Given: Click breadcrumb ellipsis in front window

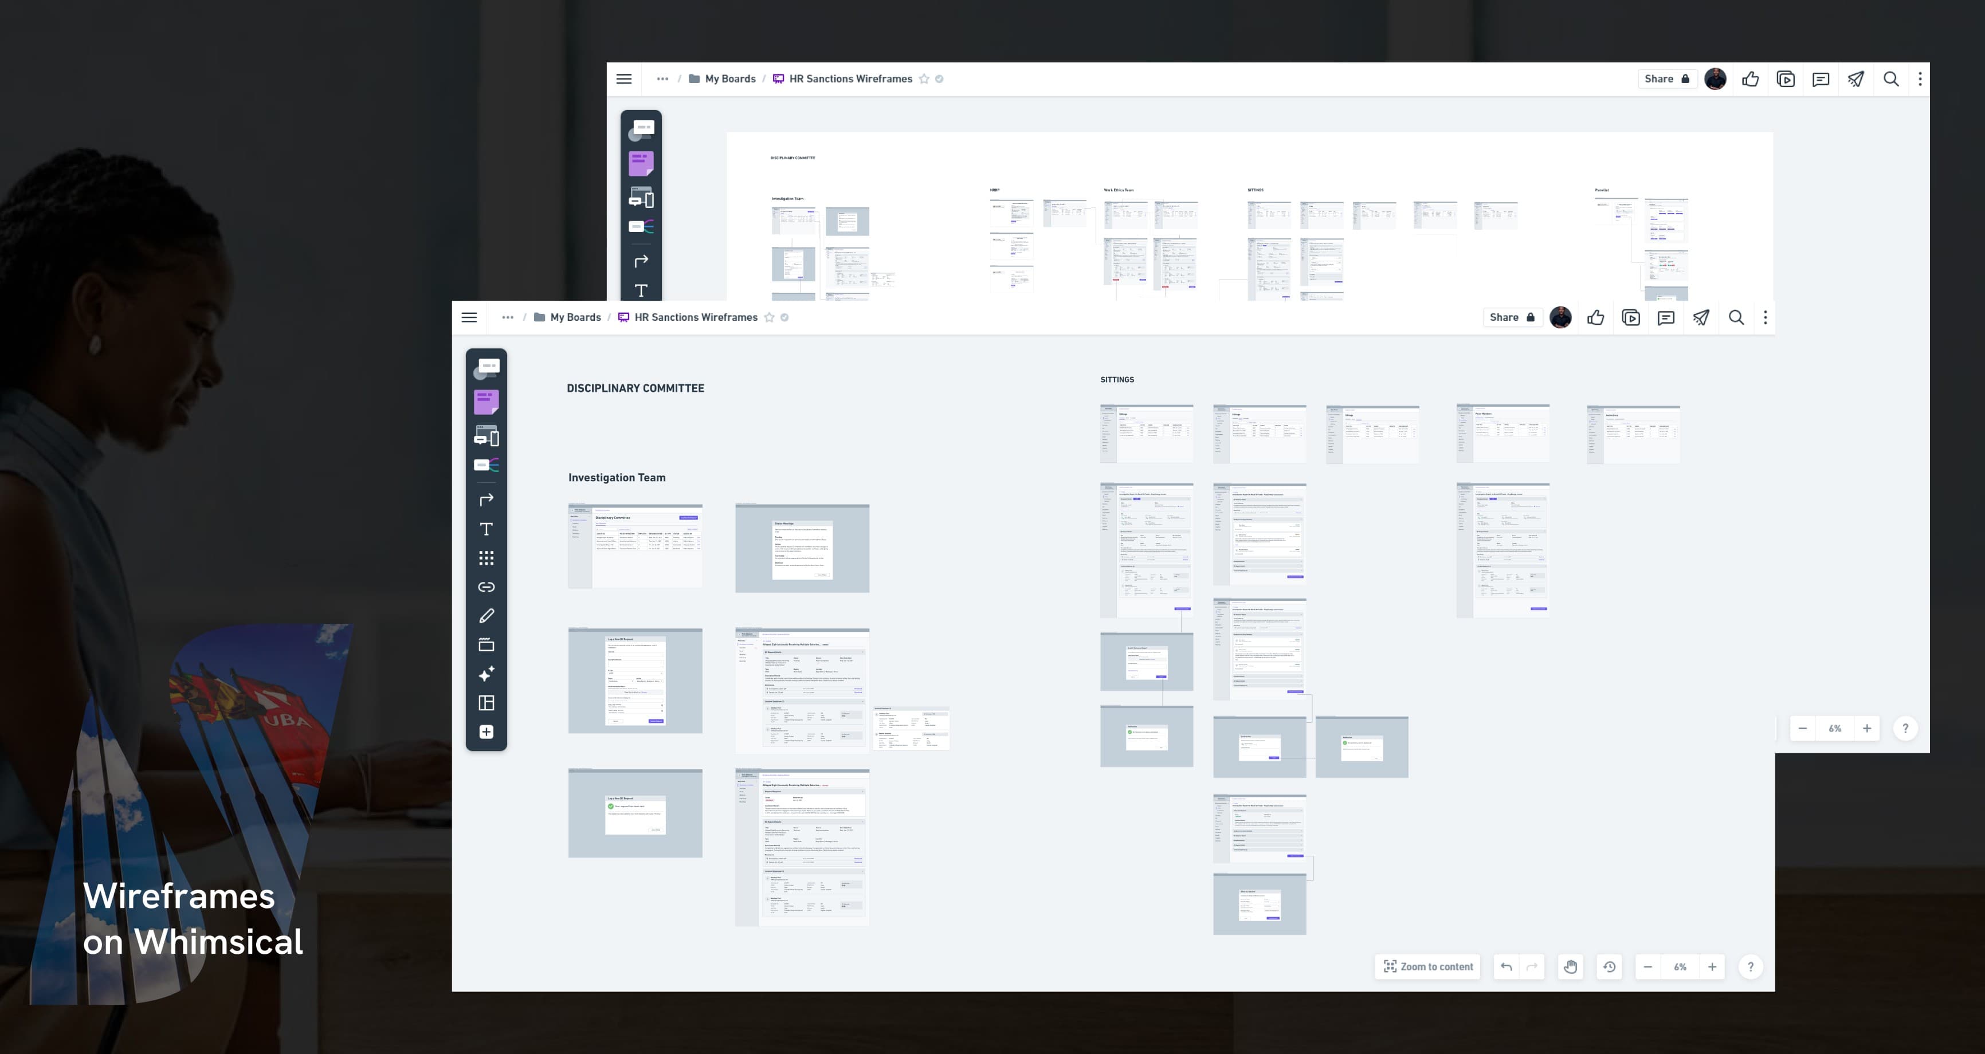Looking at the screenshot, I should pos(508,317).
